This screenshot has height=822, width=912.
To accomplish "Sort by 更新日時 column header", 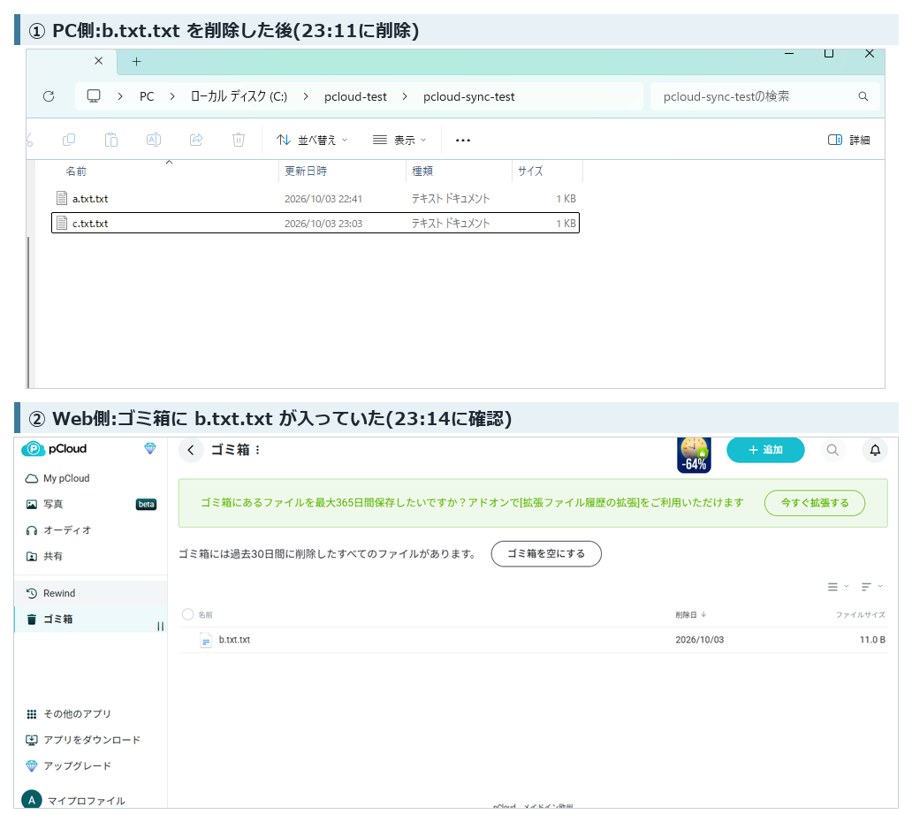I will point(306,171).
